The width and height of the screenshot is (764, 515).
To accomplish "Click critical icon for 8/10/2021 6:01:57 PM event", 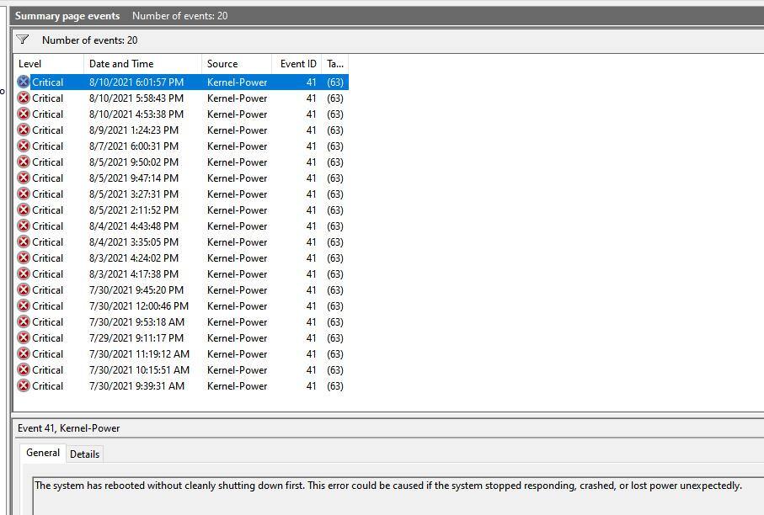I will [24, 82].
